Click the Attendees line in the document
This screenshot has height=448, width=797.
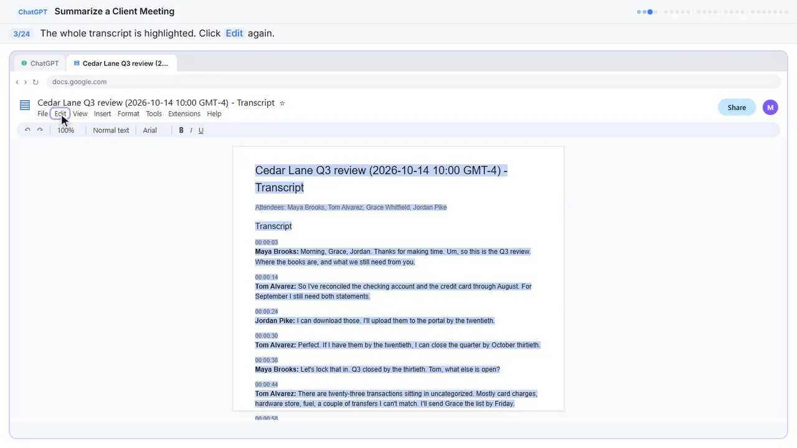pos(351,207)
